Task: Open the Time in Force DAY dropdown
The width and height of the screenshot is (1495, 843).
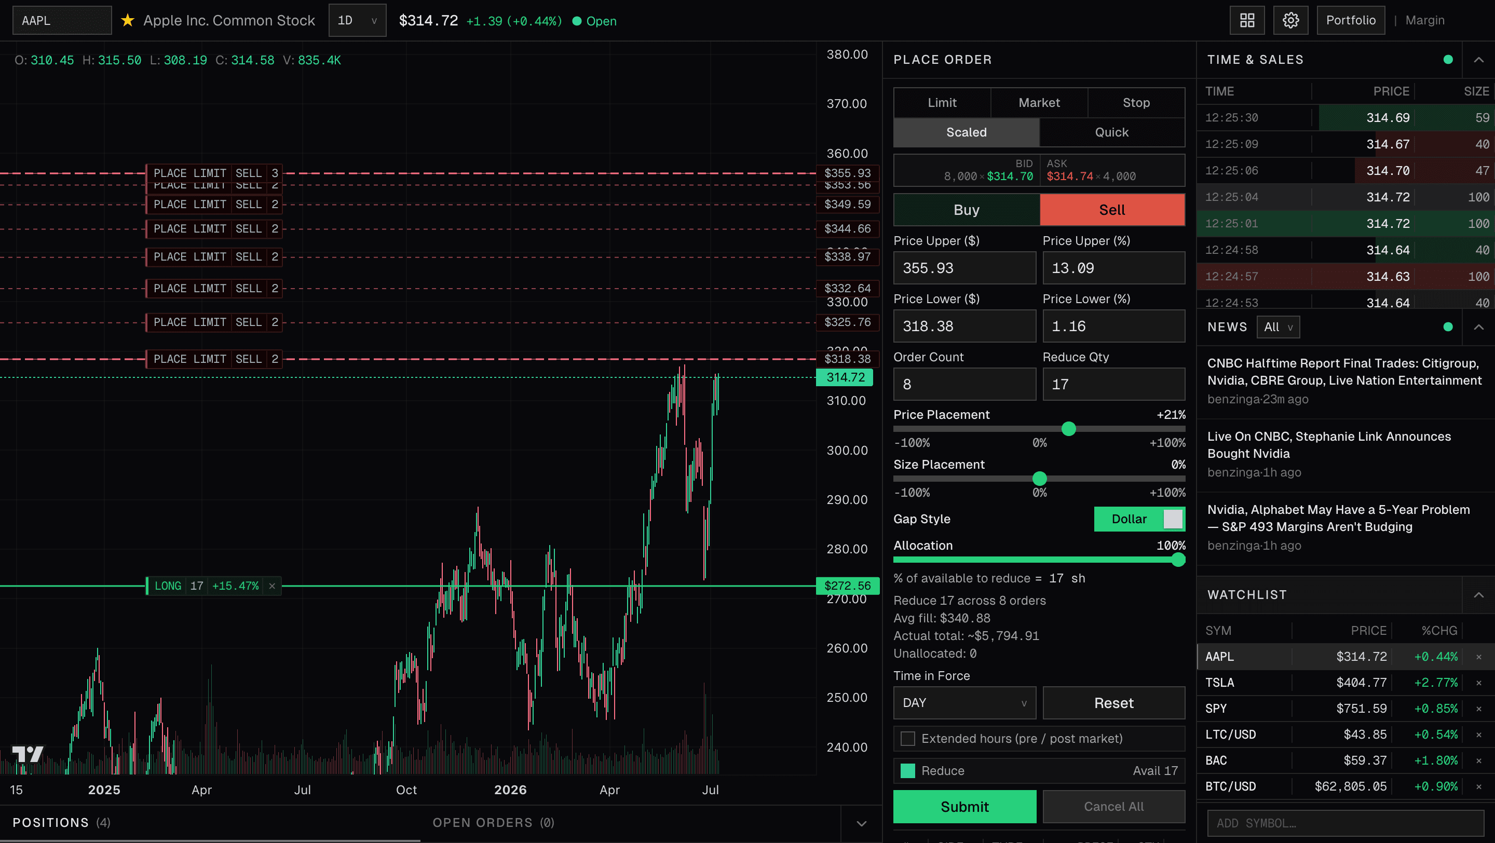Action: click(964, 703)
